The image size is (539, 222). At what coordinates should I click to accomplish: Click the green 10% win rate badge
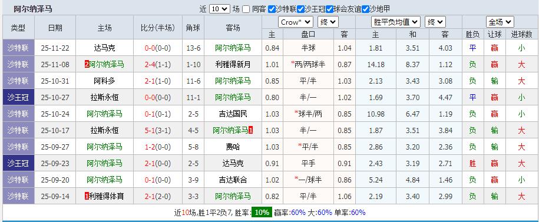[x=262, y=213]
